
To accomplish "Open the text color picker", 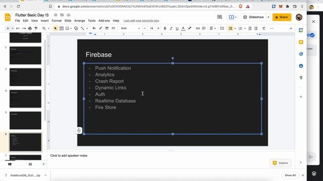I will click(x=183, y=28).
